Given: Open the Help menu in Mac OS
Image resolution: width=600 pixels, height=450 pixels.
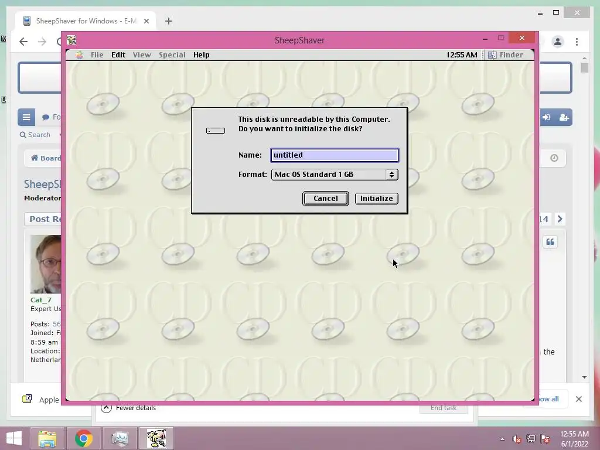Looking at the screenshot, I should pyautogui.click(x=202, y=54).
